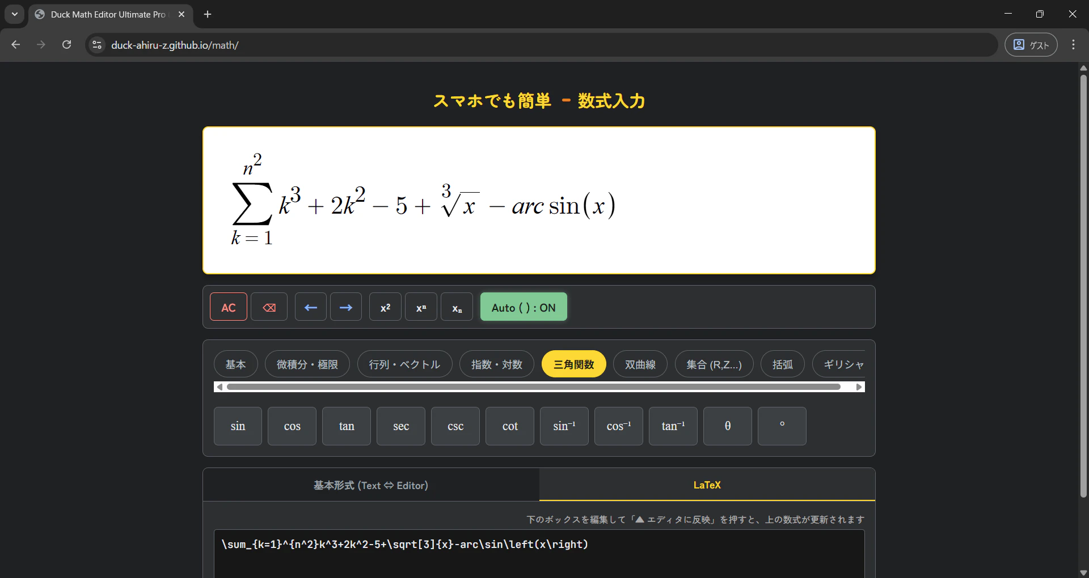Select the 三角関数 category
The width and height of the screenshot is (1089, 578).
click(574, 364)
